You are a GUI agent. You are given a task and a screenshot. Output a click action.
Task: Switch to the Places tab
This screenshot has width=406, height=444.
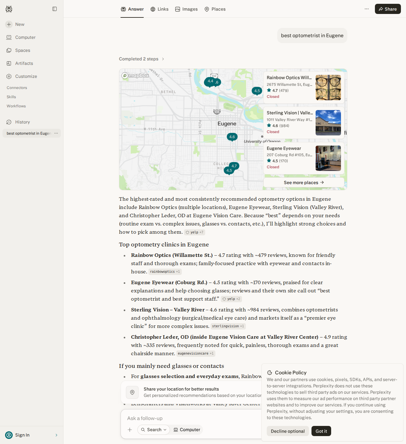(215, 9)
